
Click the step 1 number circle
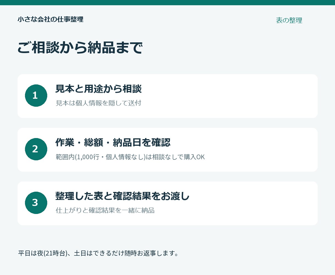(x=36, y=95)
